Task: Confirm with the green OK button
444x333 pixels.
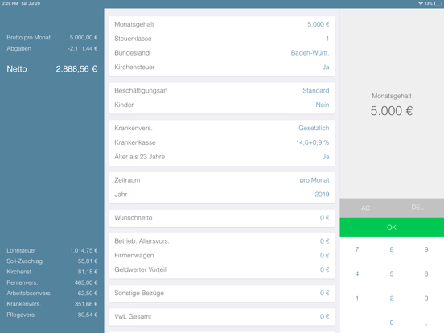Action: (392, 228)
